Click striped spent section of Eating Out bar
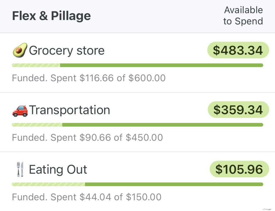This screenshot has height=211, width=275. pos(48,184)
